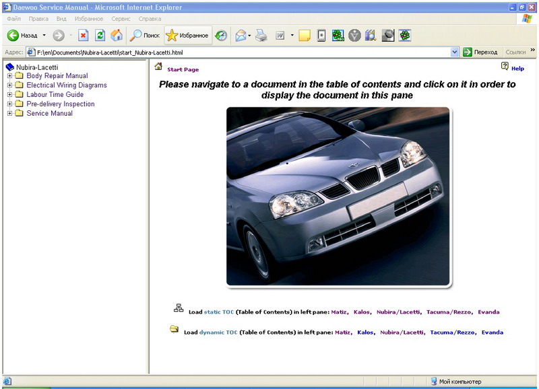
Task: Load the dynamic TOC for Nubira/Lacetti
Action: coord(402,332)
